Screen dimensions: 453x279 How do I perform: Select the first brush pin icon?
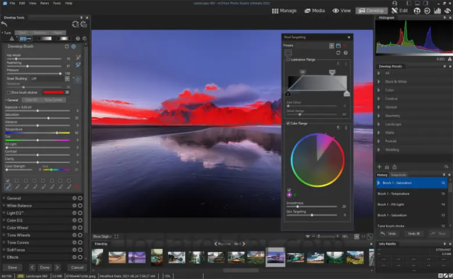[x=8, y=187]
